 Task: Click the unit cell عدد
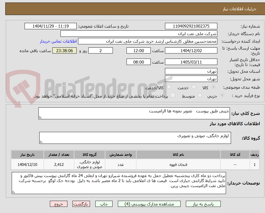tap(121, 164)
